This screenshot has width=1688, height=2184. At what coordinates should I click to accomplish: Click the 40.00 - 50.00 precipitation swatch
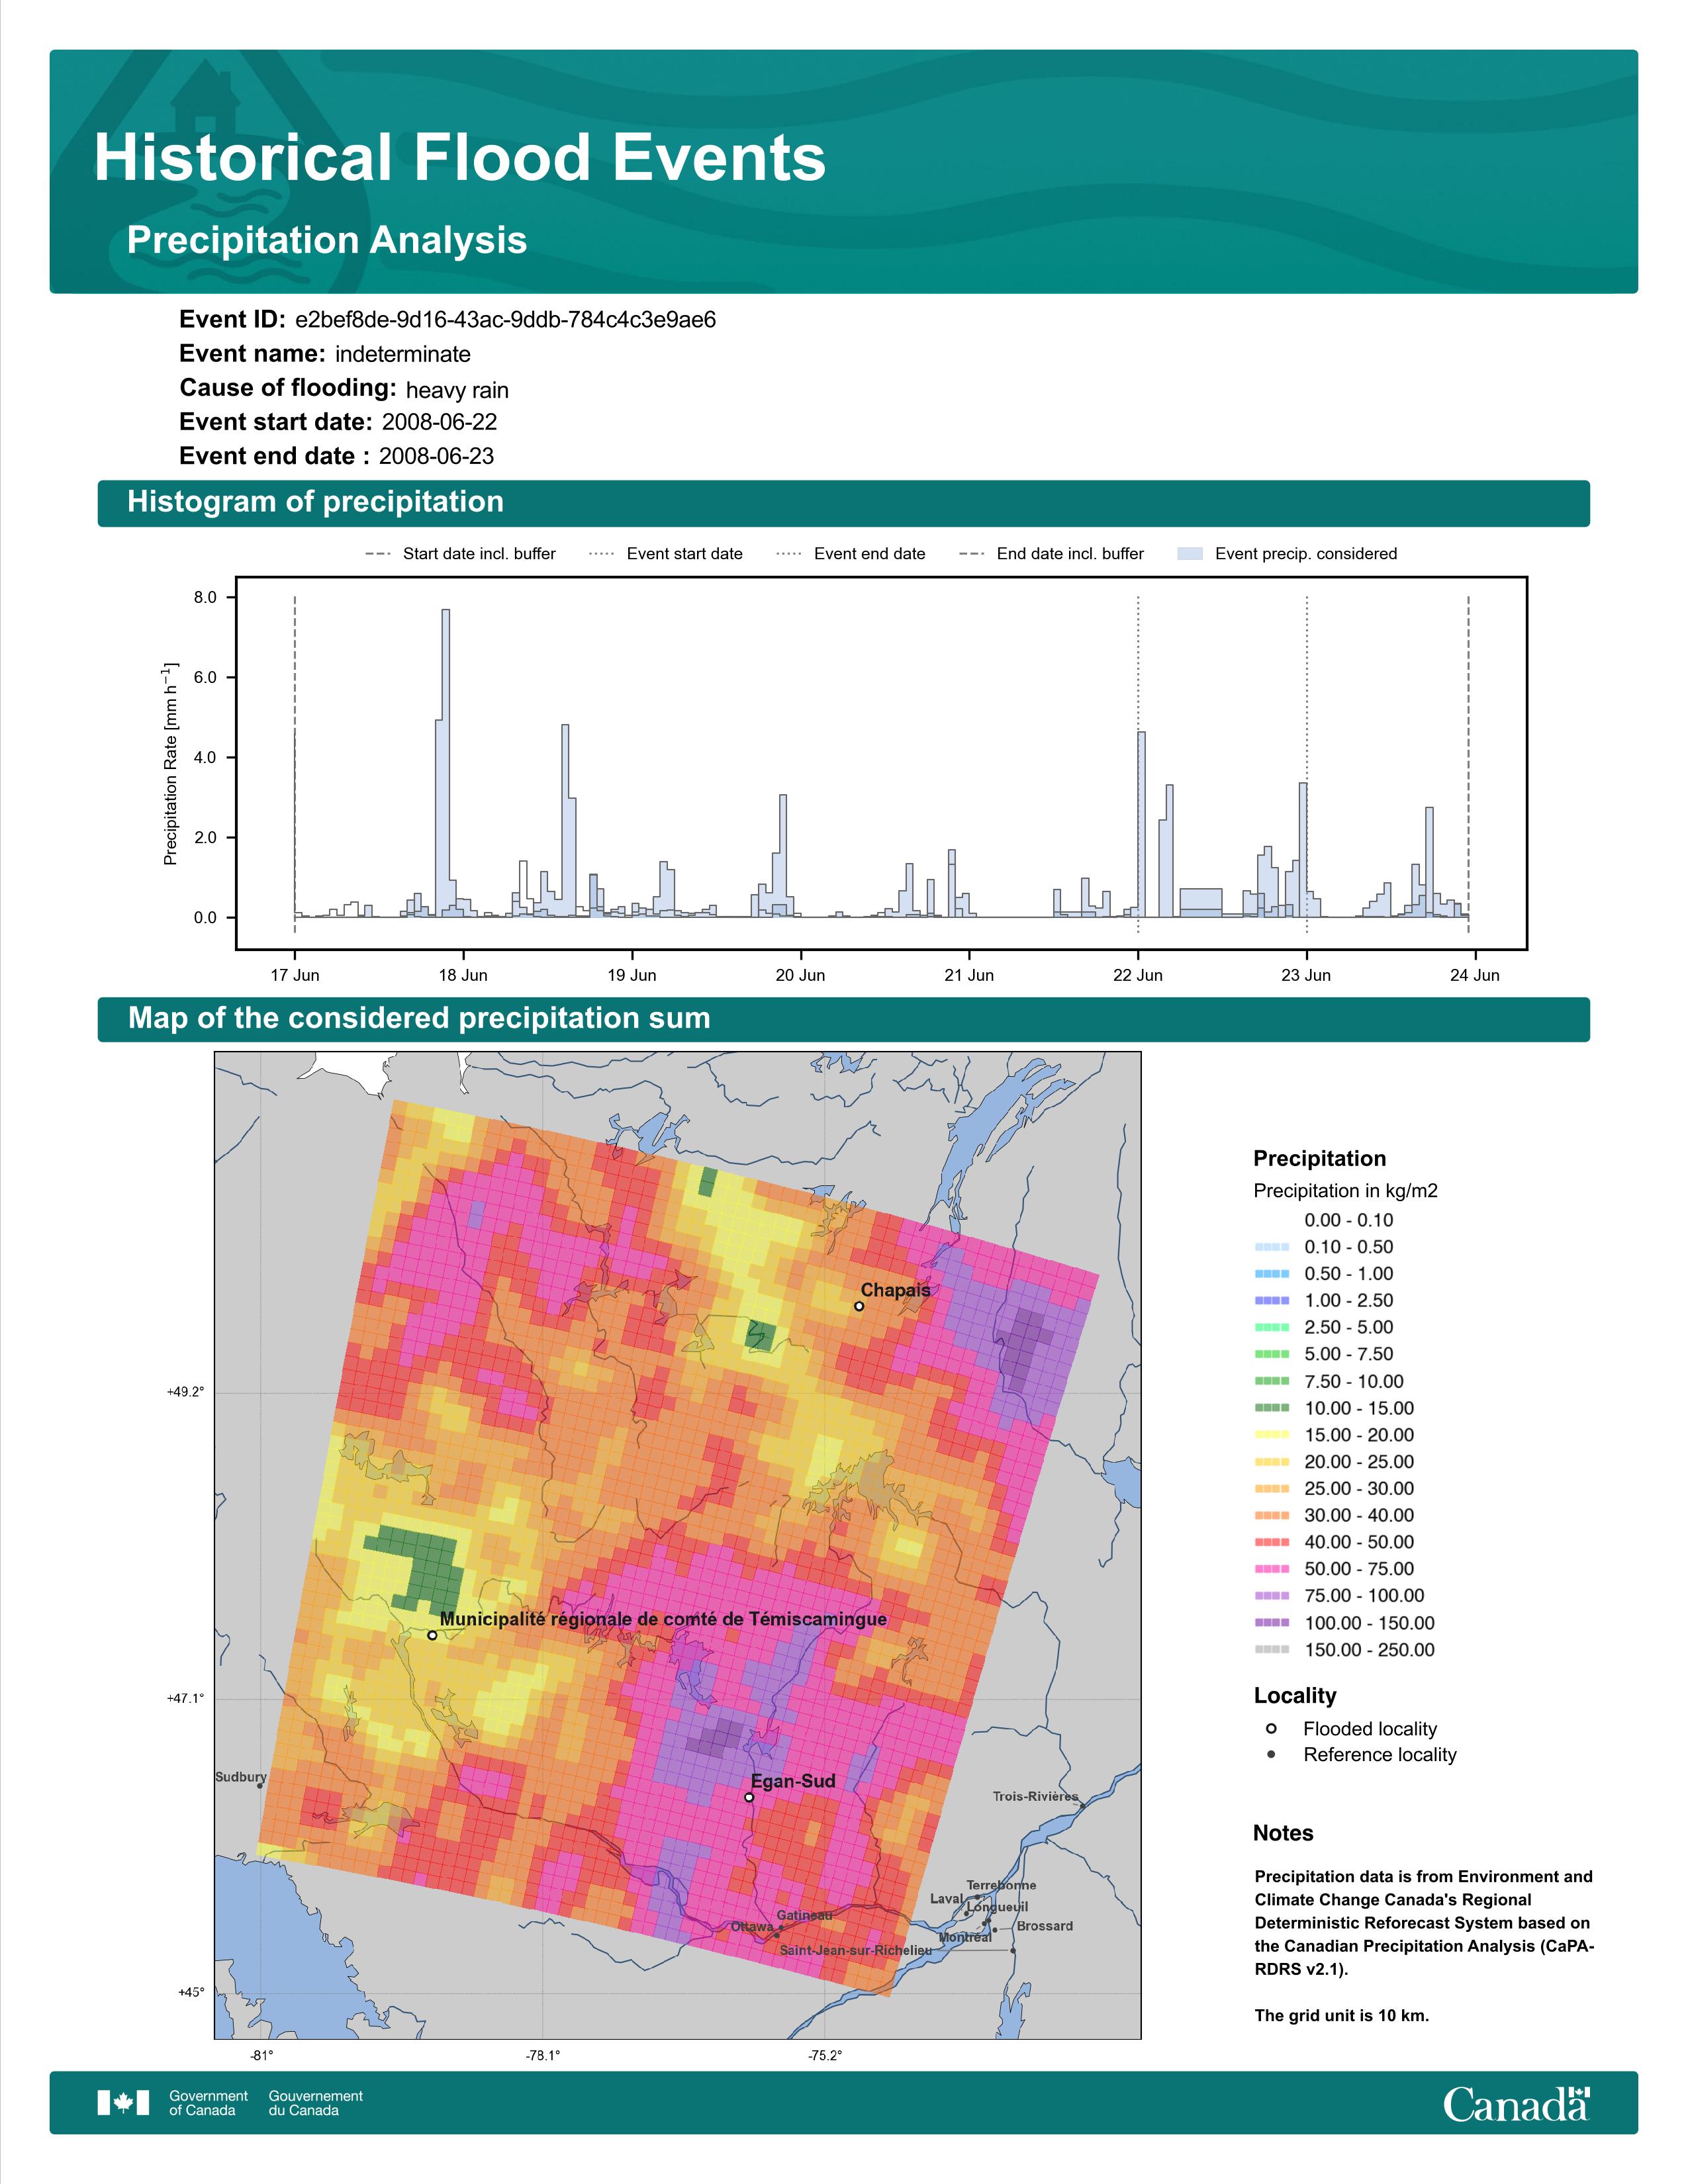1271,1542
